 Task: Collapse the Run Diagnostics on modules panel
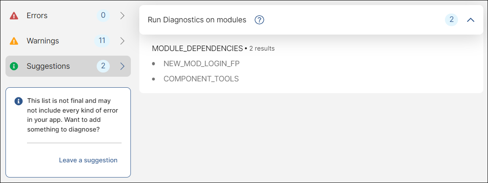pos(471,20)
